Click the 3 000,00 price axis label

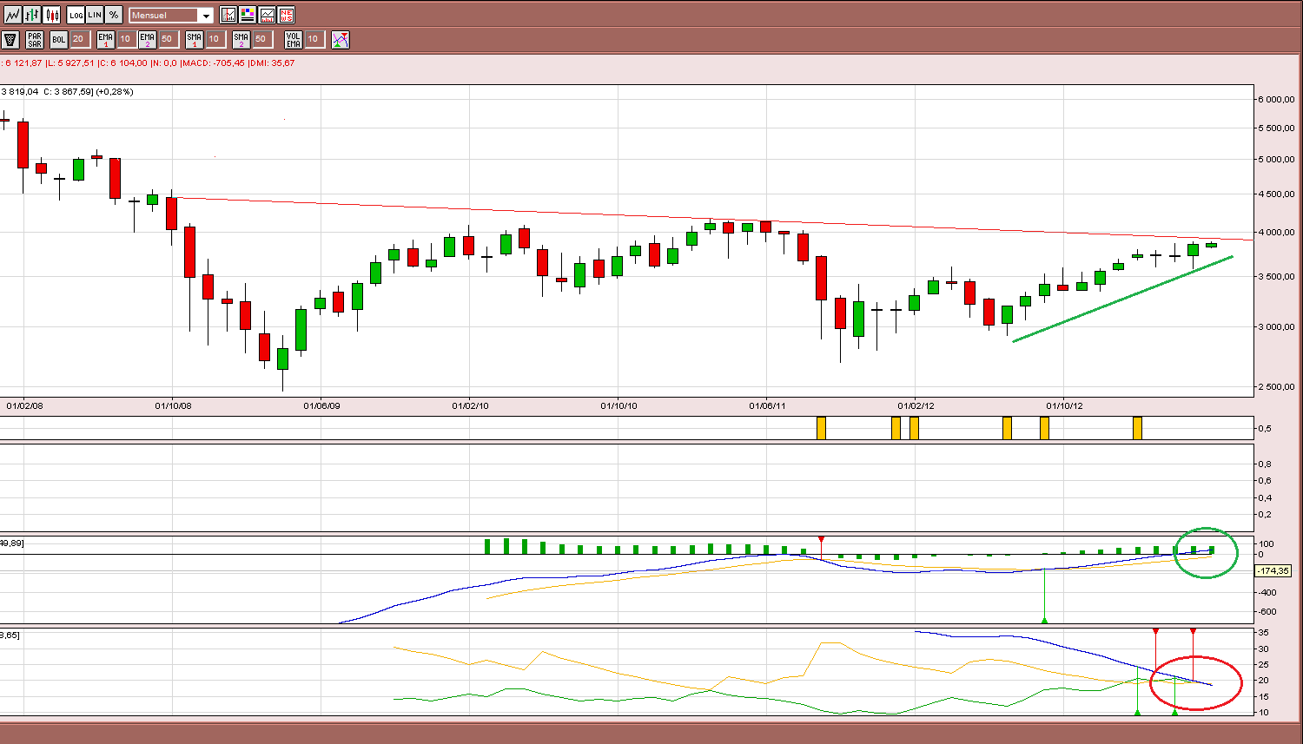click(x=1277, y=327)
